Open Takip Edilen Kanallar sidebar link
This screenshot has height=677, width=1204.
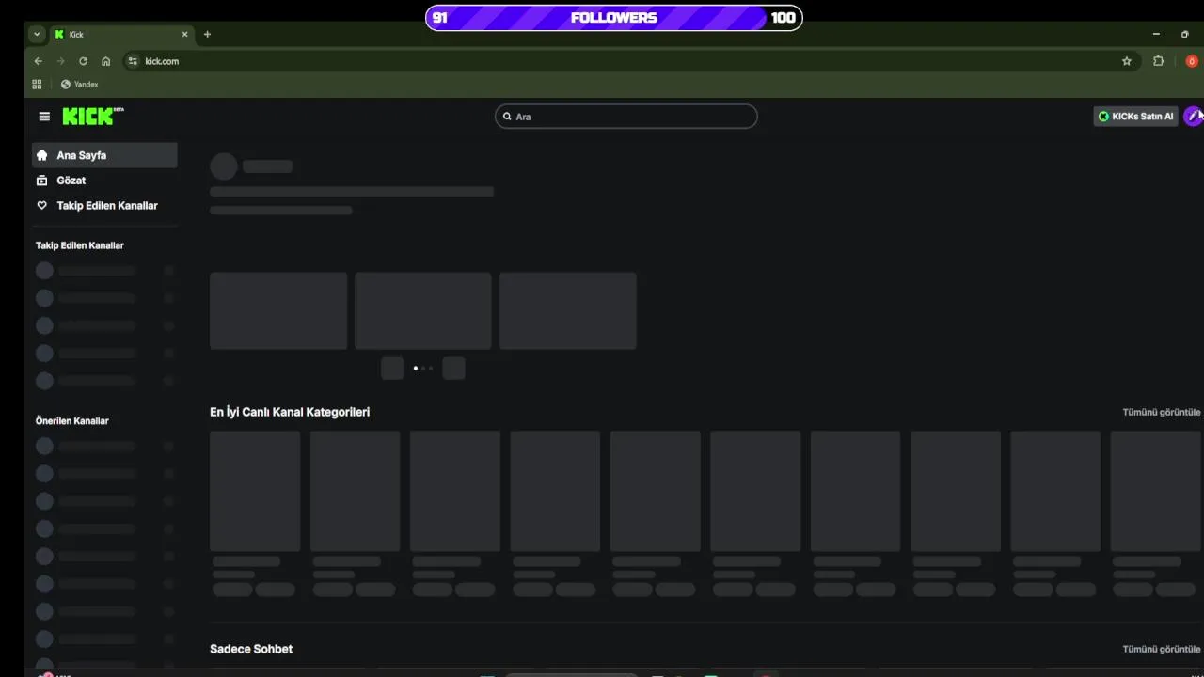tap(104, 205)
